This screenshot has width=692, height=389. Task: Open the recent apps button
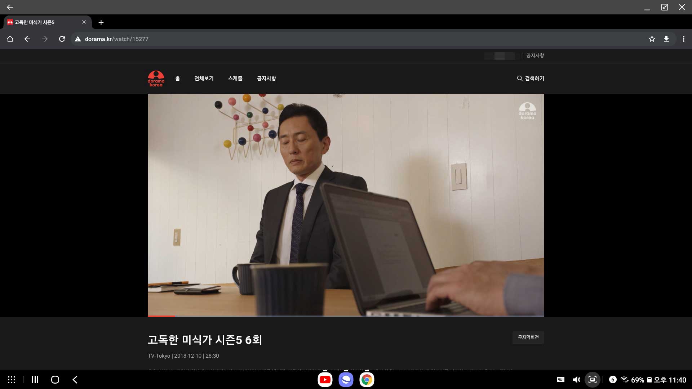click(x=35, y=380)
